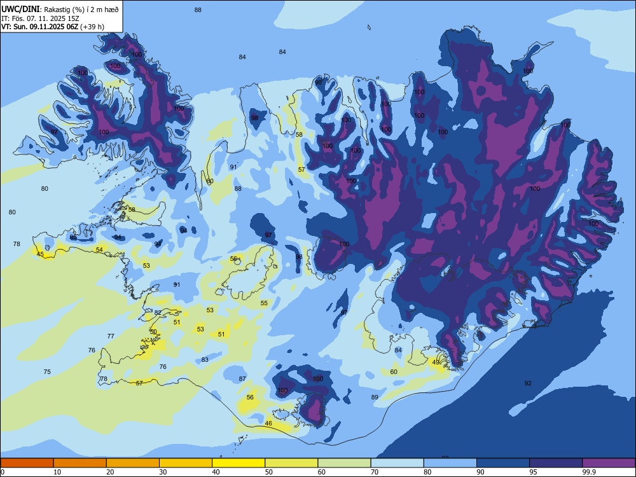The height and width of the screenshot is (477, 636).
Task: Click the legend tick label 0
Action: tap(3, 472)
